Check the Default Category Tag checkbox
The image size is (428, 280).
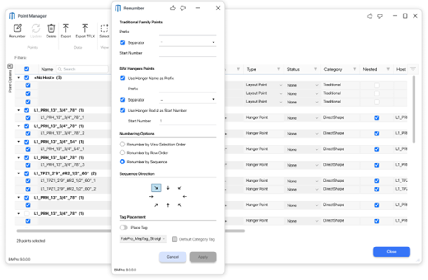point(176,239)
